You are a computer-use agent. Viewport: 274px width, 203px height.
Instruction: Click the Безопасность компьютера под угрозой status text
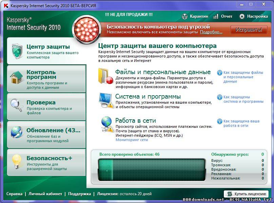[x=158, y=27]
